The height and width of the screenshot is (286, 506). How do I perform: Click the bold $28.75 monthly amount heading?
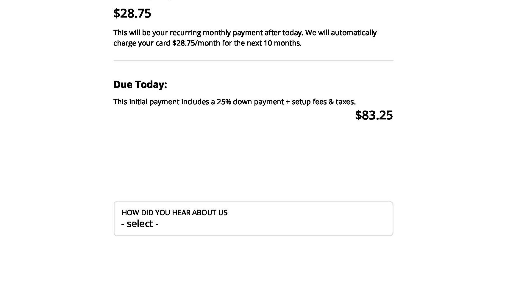point(132,13)
